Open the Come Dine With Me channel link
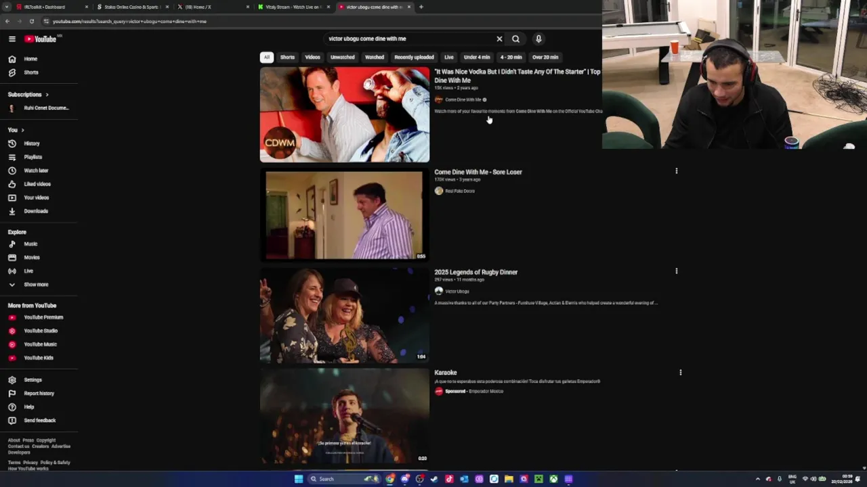This screenshot has height=487, width=867. click(463, 100)
